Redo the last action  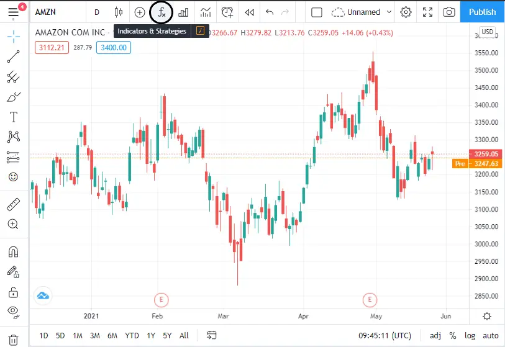click(x=285, y=12)
